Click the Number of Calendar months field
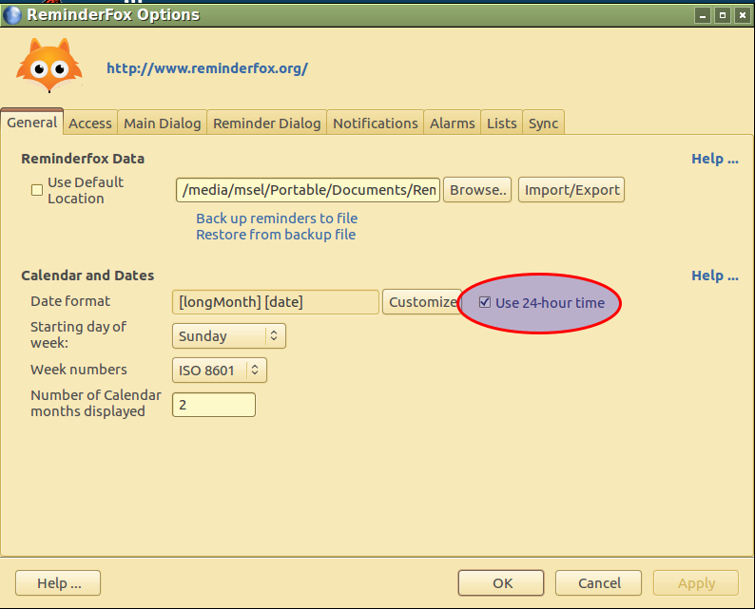The height and width of the screenshot is (609, 755). pos(214,405)
